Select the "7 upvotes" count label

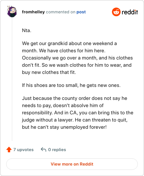pyautogui.click(x=23, y=150)
